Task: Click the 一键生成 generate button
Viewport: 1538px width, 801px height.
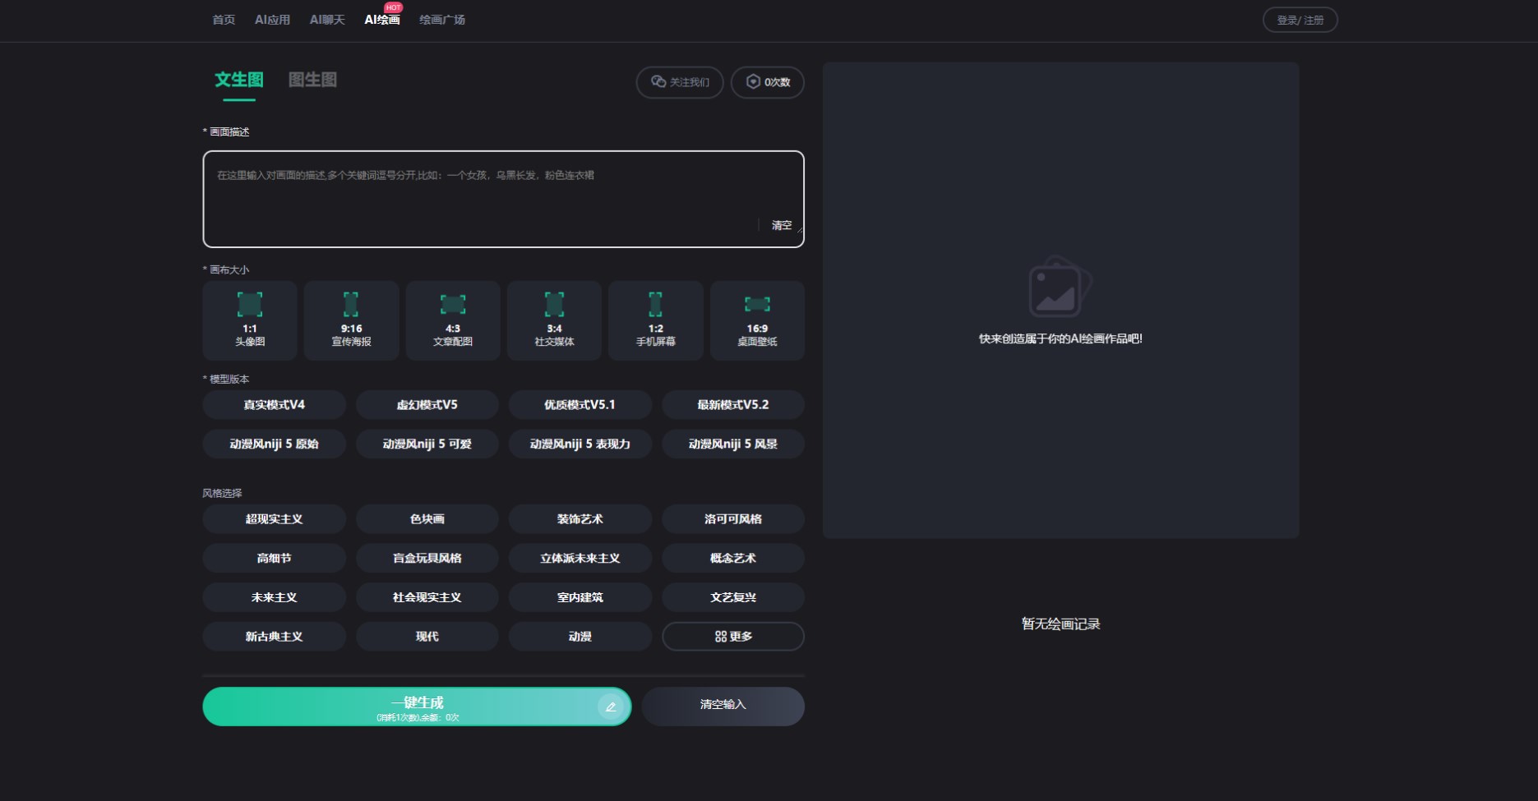Action: 417,707
